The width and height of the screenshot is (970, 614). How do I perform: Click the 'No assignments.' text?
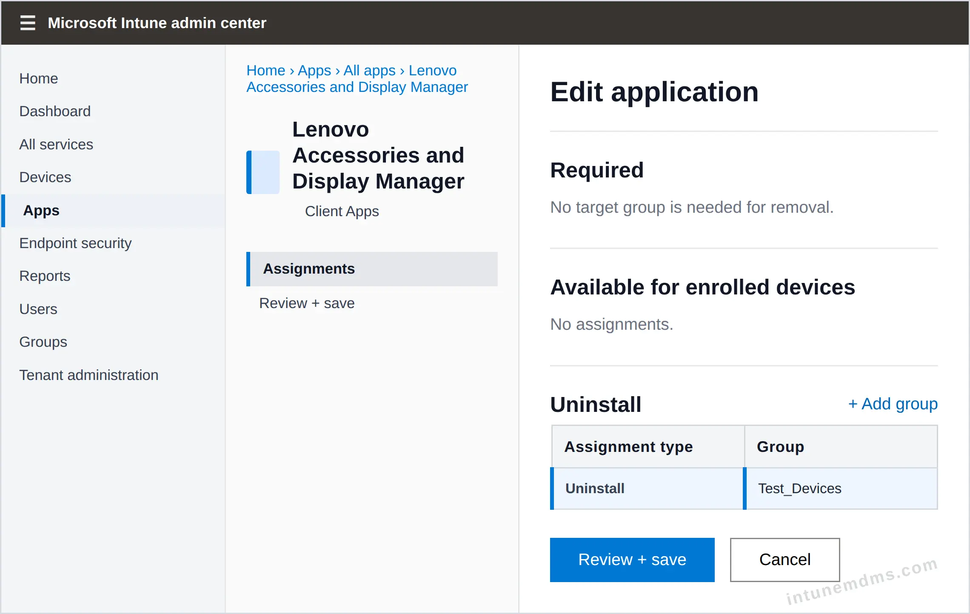(612, 324)
